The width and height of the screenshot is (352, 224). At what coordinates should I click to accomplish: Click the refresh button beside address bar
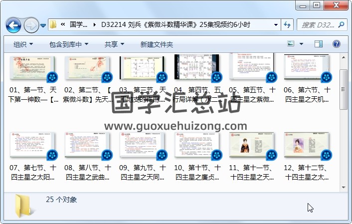point(288,24)
